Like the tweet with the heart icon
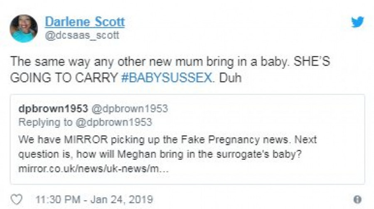 point(16,199)
